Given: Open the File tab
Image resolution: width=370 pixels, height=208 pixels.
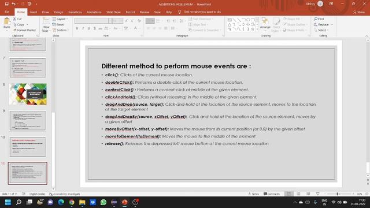Looking at the screenshot, I should (7, 12).
